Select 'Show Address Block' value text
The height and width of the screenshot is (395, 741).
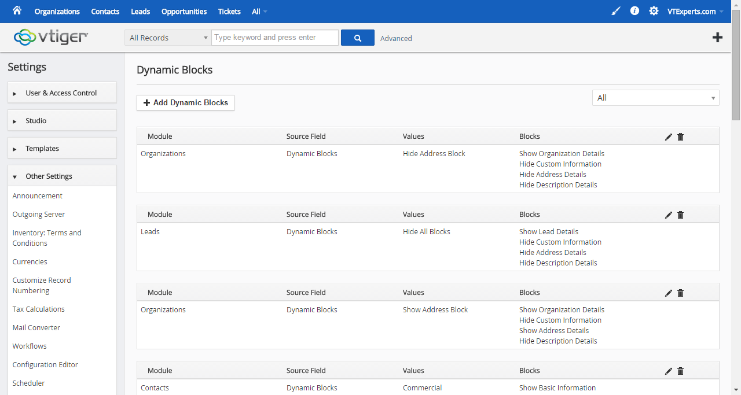(x=435, y=309)
